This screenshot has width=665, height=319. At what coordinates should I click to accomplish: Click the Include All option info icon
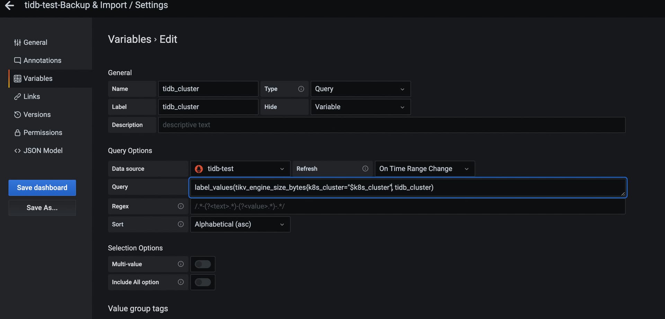[180, 282]
